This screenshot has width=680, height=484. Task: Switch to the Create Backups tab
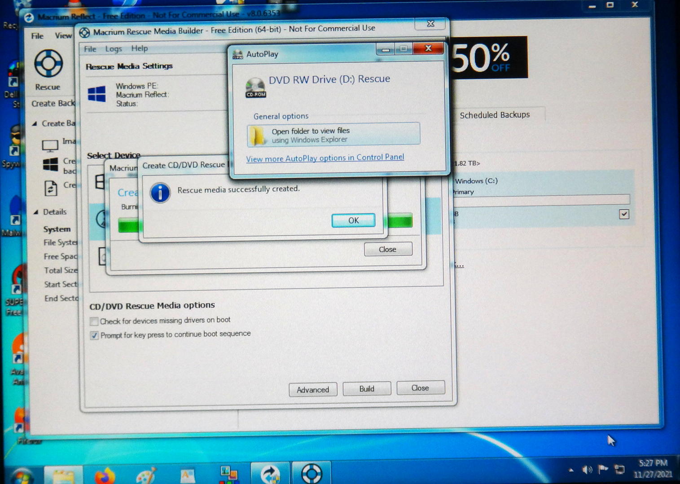53,104
